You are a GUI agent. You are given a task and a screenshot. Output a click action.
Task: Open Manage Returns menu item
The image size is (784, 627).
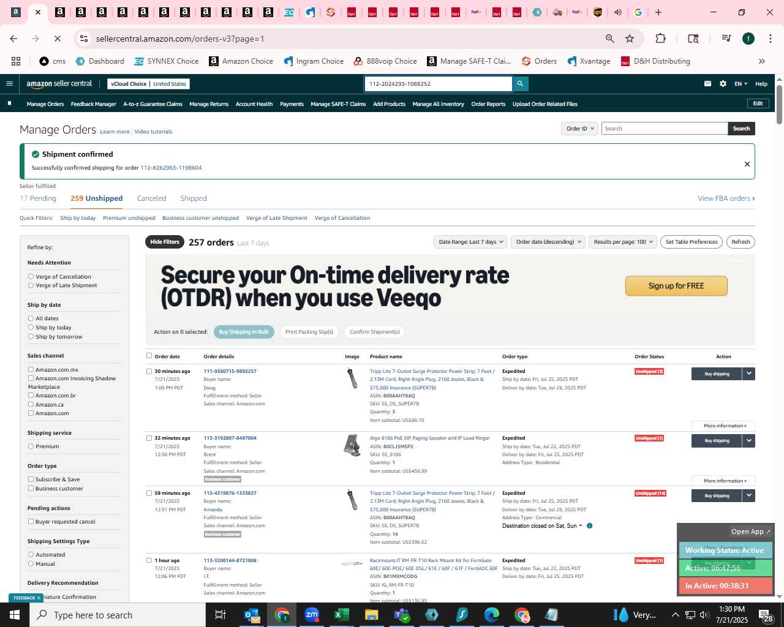(x=209, y=104)
